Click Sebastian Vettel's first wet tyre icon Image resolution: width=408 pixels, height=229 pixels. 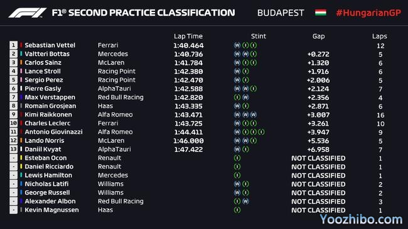coord(237,45)
